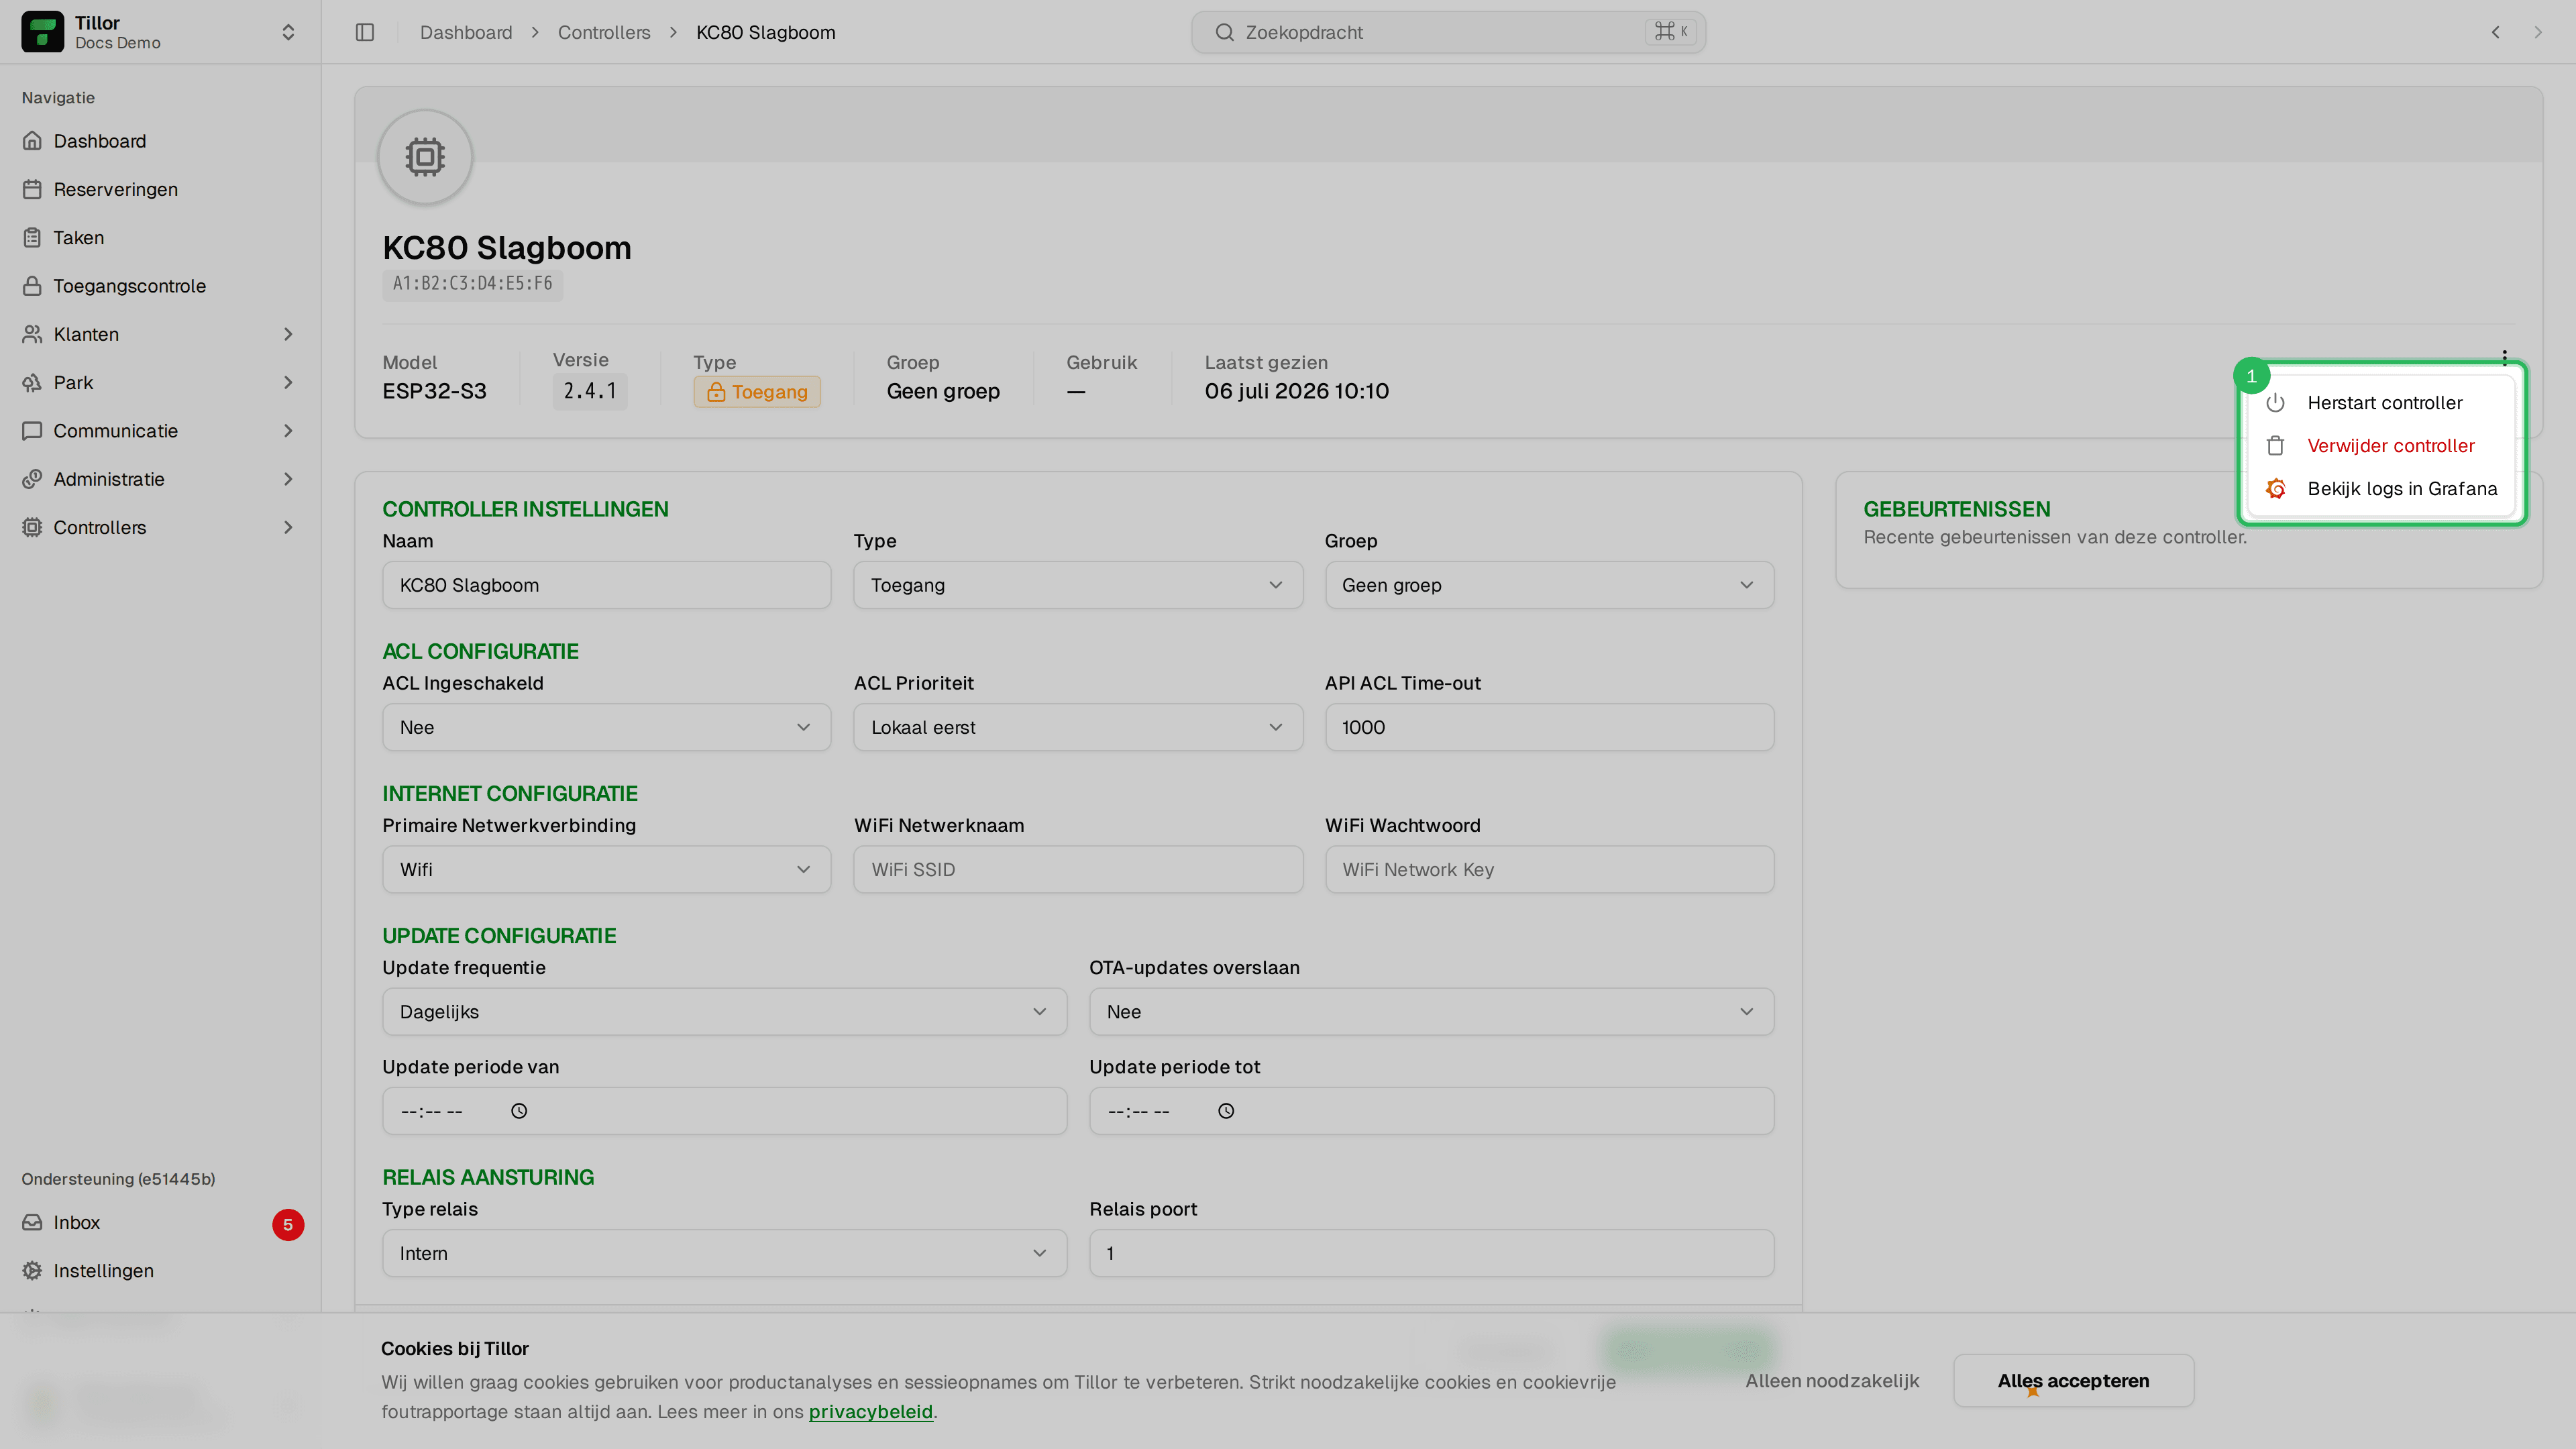Screen dimensions: 2576x1449
Task: Open the OTA-updates overslaan dropdown
Action: point(1431,1012)
